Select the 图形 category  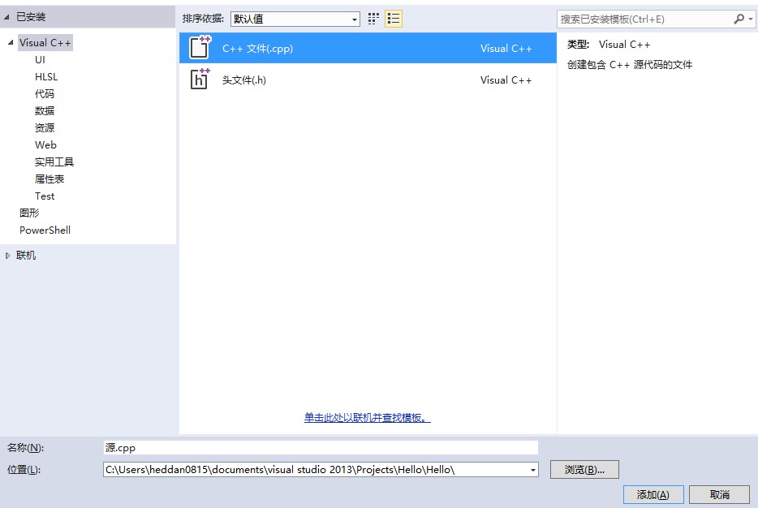point(29,213)
